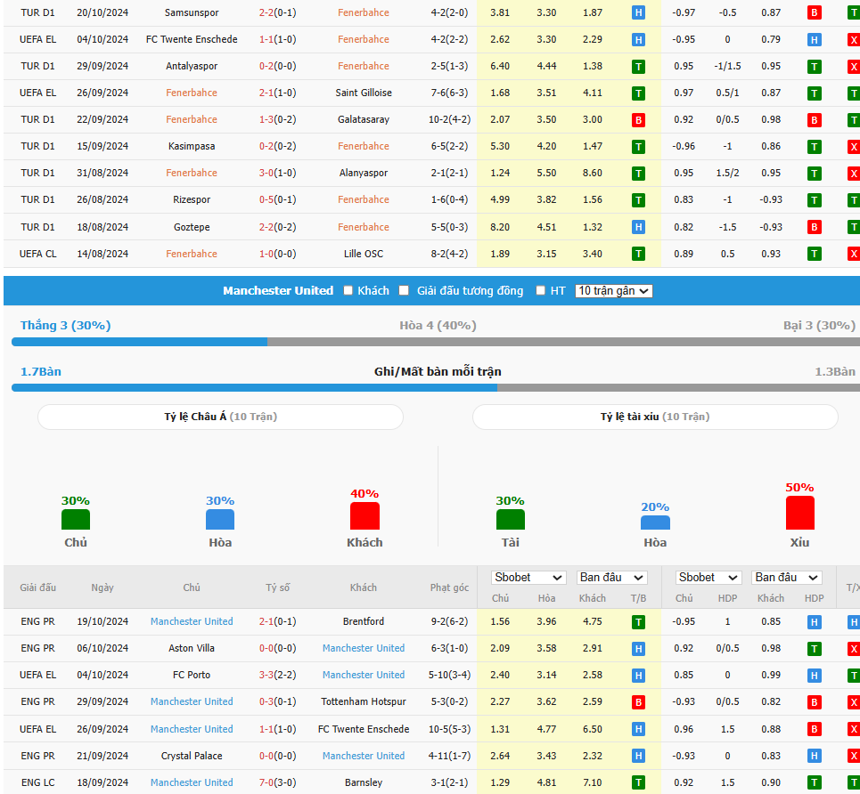This screenshot has width=860, height=794.
Task: Click the T/B column badge in Rizespor row
Action: click(638, 200)
